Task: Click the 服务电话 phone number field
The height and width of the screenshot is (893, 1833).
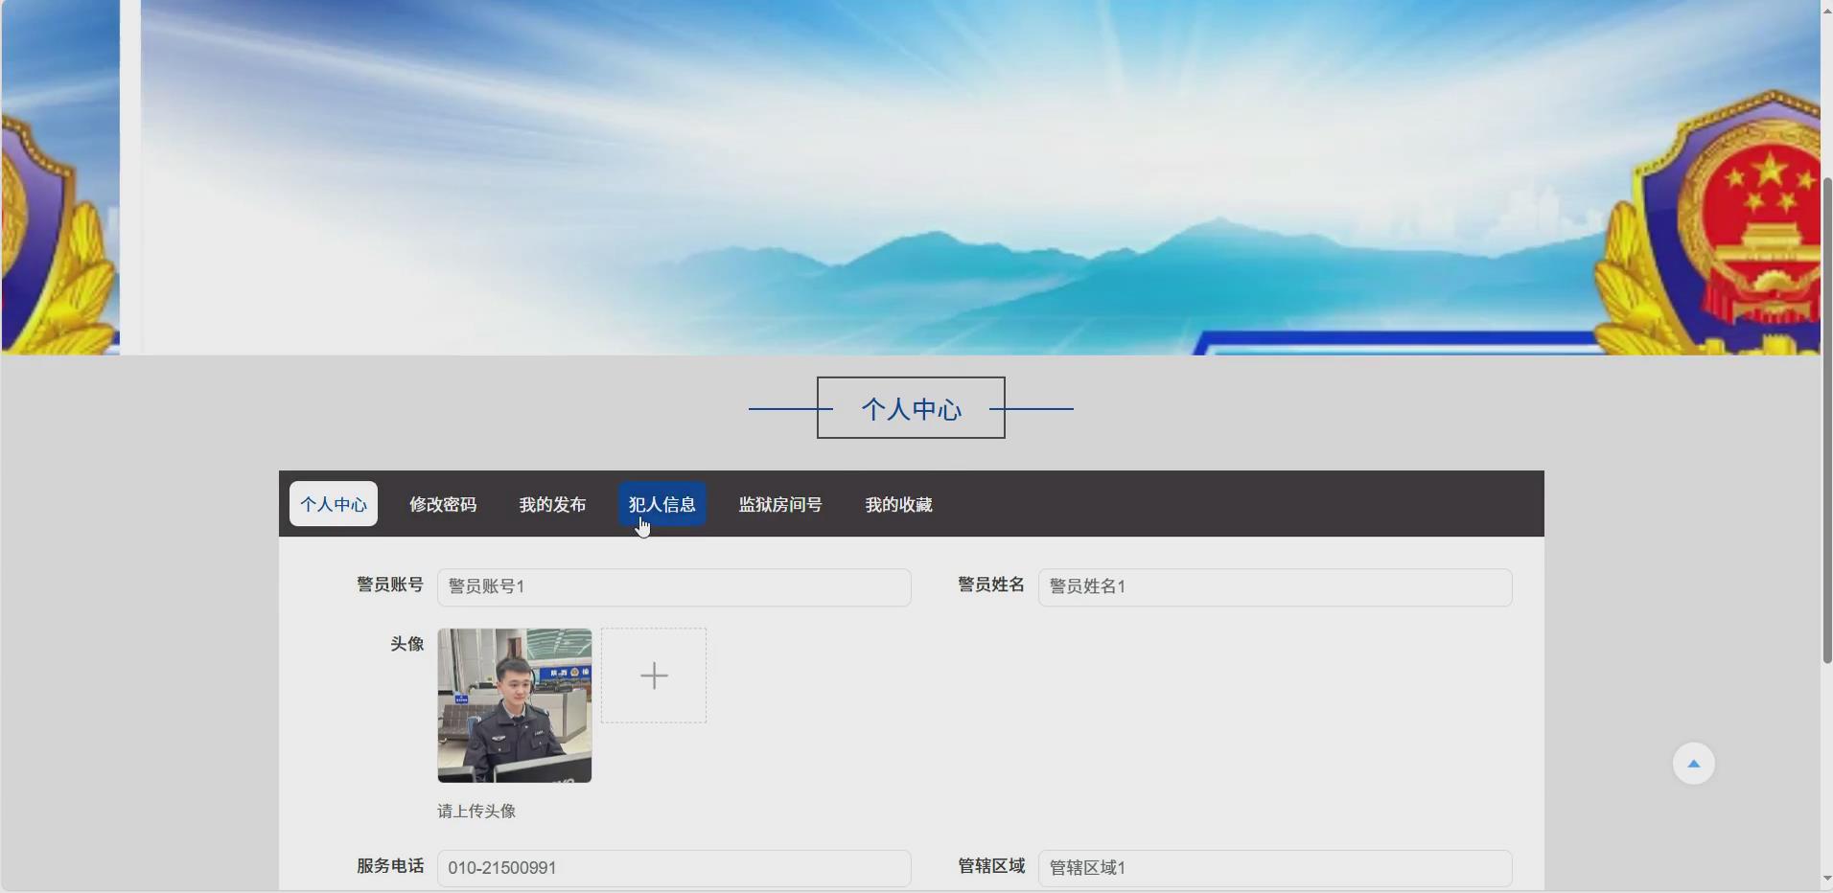Action: [x=675, y=868]
